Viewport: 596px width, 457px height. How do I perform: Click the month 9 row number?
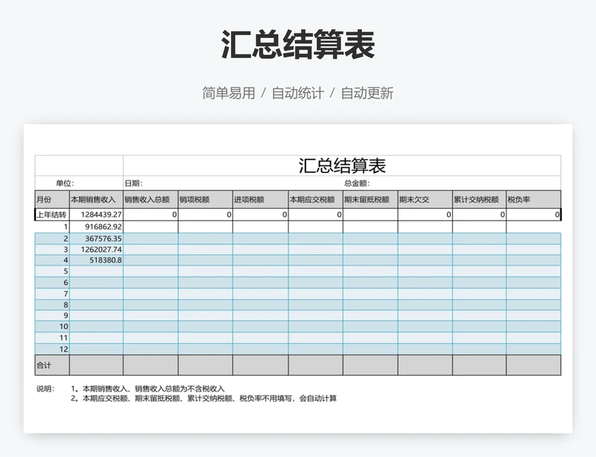(66, 315)
